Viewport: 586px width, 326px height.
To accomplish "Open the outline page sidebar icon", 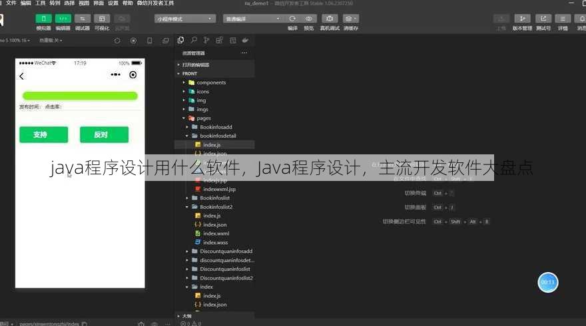I will pyautogui.click(x=233, y=41).
